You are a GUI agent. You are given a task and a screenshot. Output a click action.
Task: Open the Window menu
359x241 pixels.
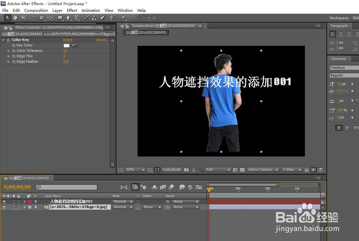point(125,10)
